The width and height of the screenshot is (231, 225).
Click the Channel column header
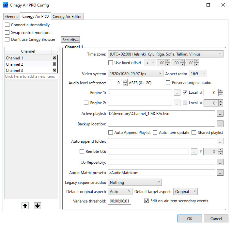point(28,51)
